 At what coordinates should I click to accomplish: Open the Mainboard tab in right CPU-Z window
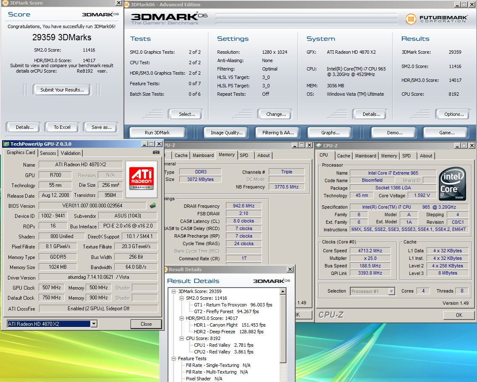366,156
